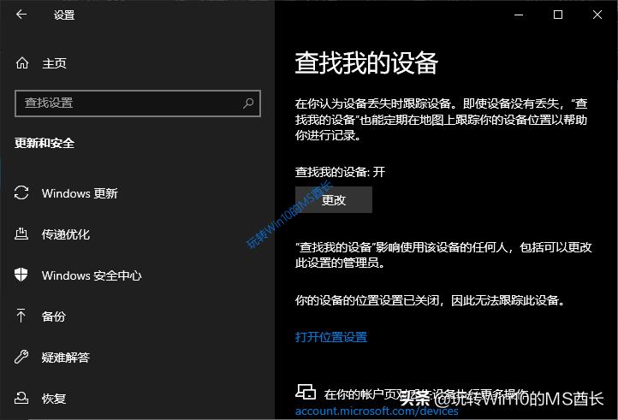
Task: Click the search magnifier icon
Action: 248,104
